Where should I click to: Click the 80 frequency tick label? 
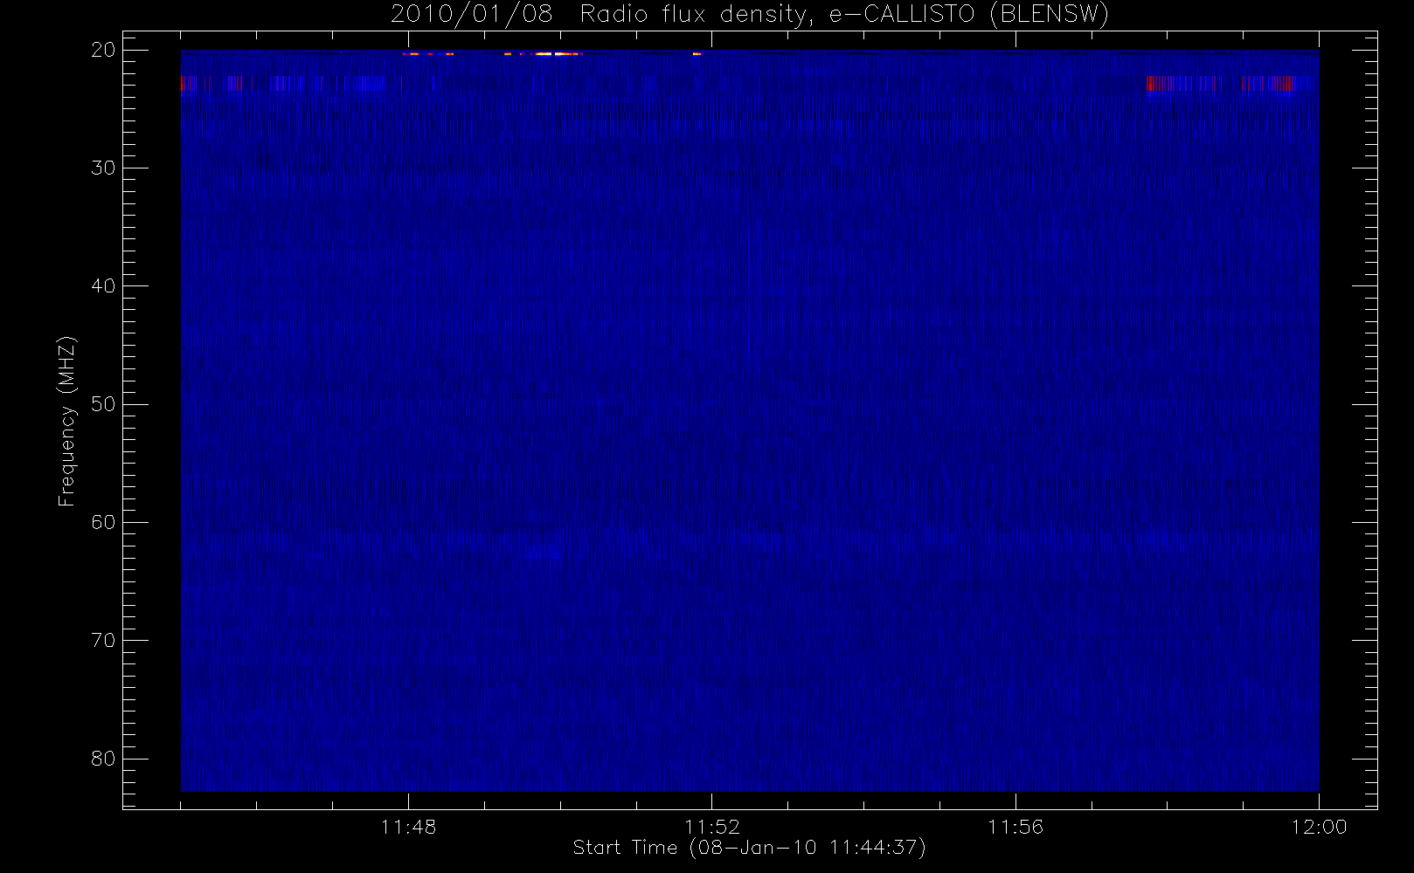click(x=103, y=759)
